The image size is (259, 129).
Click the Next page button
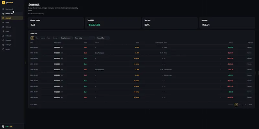250,105
